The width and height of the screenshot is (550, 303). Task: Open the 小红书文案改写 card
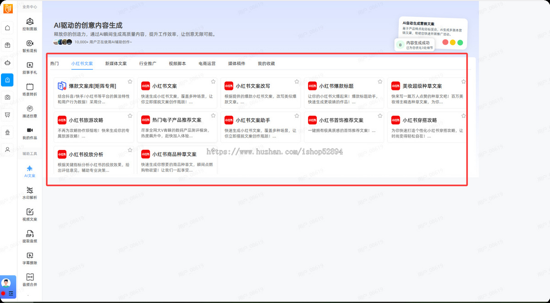[260, 93]
